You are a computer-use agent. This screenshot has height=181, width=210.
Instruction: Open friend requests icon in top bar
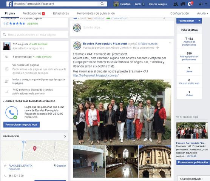click(x=176, y=4)
